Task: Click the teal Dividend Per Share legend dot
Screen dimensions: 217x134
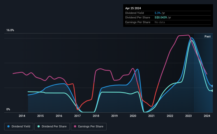Action: pyautogui.click(x=39, y=126)
